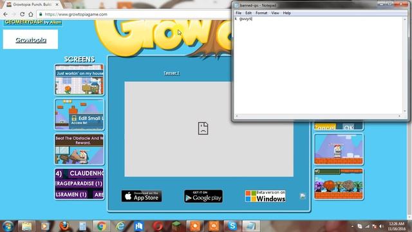This screenshot has width=412, height=232.
Task: Click the blue H taskbar icon
Action: point(139,226)
